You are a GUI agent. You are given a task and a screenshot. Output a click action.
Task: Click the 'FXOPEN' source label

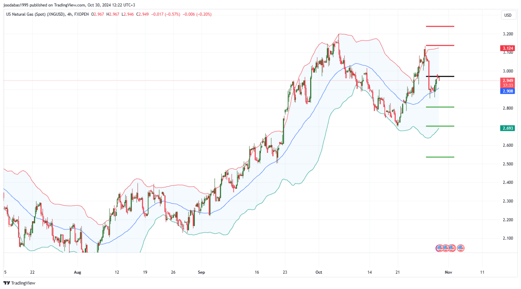81,14
